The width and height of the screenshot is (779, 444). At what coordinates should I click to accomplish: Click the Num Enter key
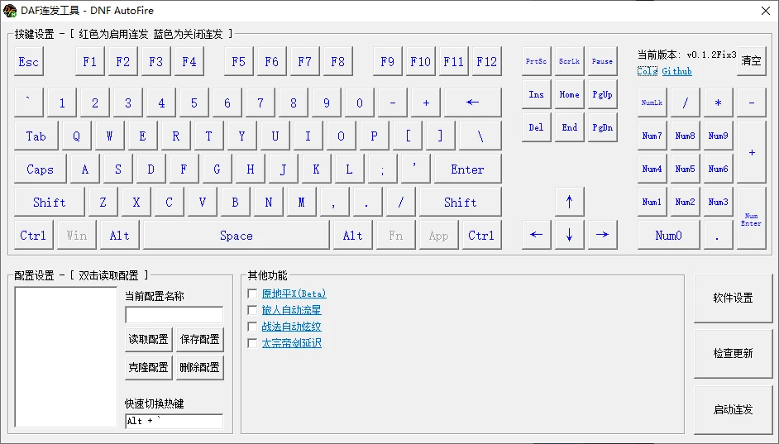tap(751, 218)
